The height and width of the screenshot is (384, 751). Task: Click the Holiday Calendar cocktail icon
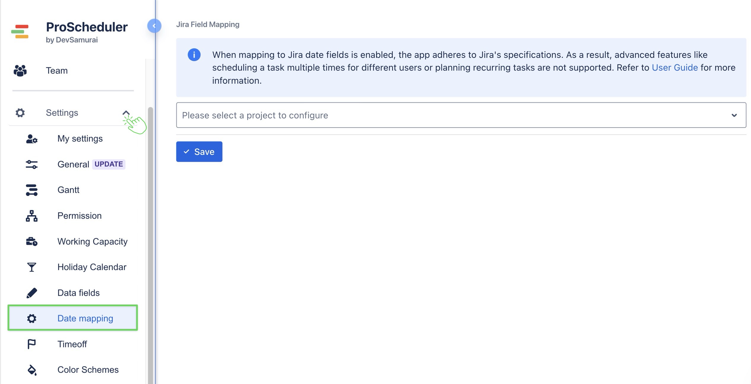click(32, 267)
